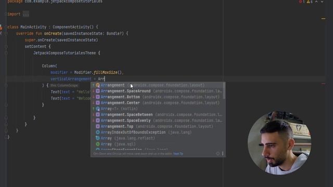Click super.onCreate call line
The height and width of the screenshot is (187, 333).
61,40
